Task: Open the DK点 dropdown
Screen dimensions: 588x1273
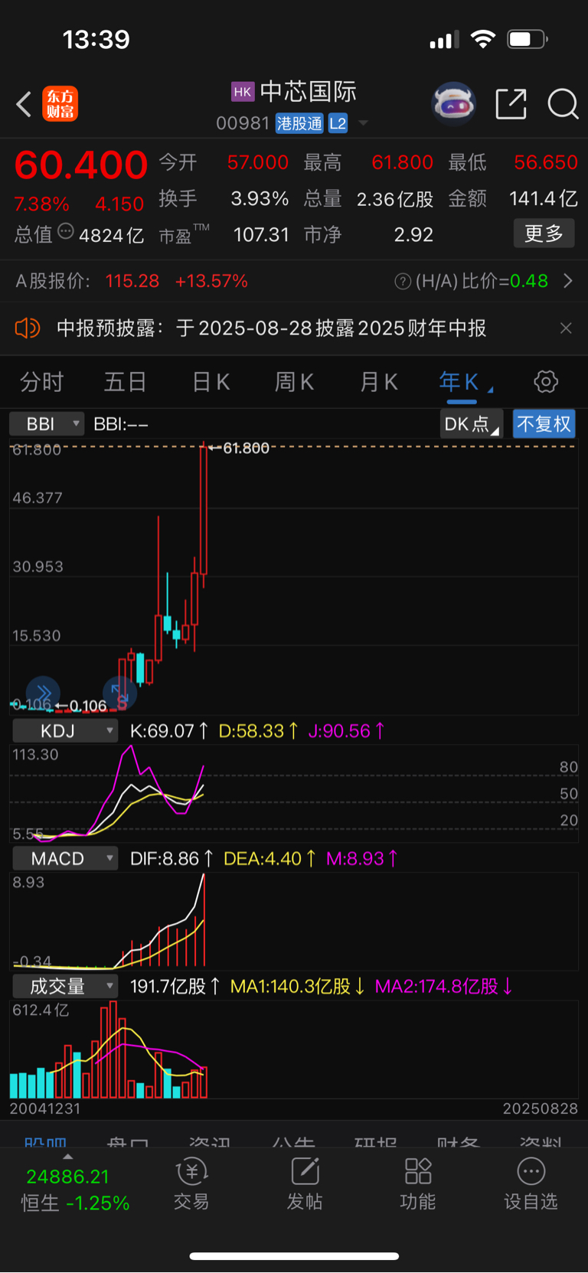Action: pyautogui.click(x=472, y=424)
